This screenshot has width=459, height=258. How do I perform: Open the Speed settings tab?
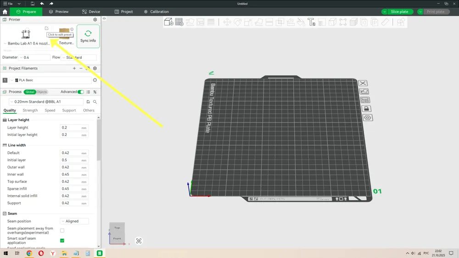click(50, 110)
